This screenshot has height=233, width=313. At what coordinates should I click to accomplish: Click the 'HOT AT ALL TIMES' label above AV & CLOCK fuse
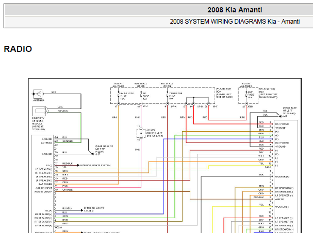pyautogui.click(x=119, y=85)
